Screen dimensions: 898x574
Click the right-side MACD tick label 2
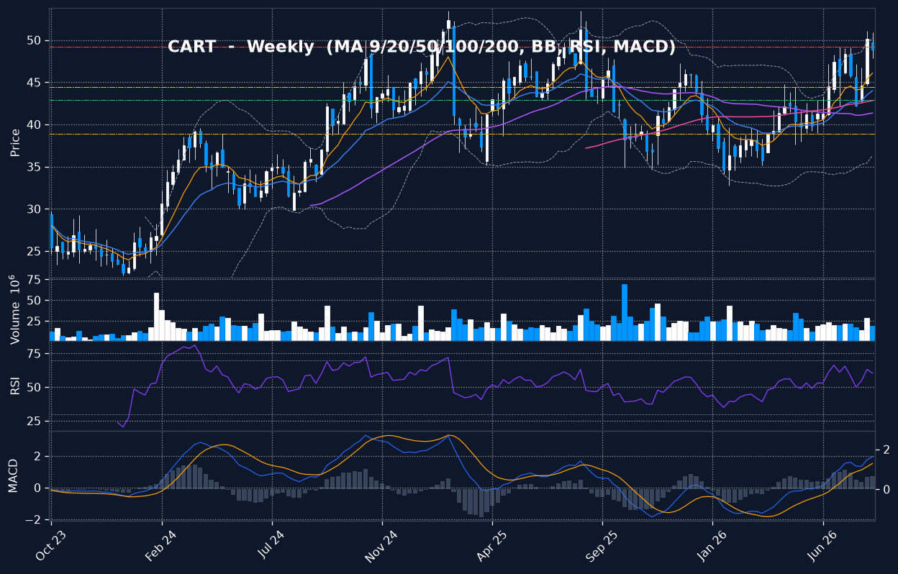pos(886,450)
